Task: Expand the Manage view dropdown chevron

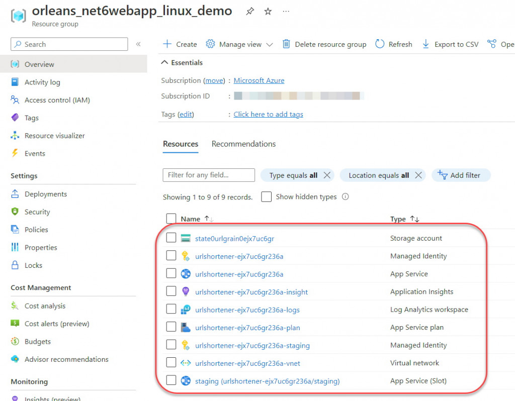Action: [x=270, y=44]
